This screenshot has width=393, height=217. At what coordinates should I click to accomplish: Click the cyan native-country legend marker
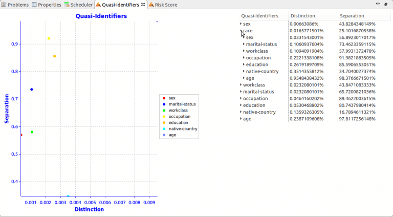(164, 129)
